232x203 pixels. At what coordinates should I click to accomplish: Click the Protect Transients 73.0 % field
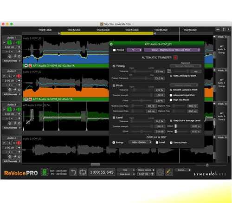(x=159, y=79)
